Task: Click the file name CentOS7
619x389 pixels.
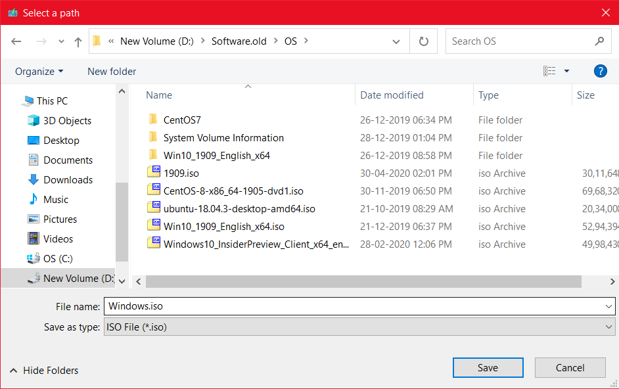Action: tap(182, 120)
